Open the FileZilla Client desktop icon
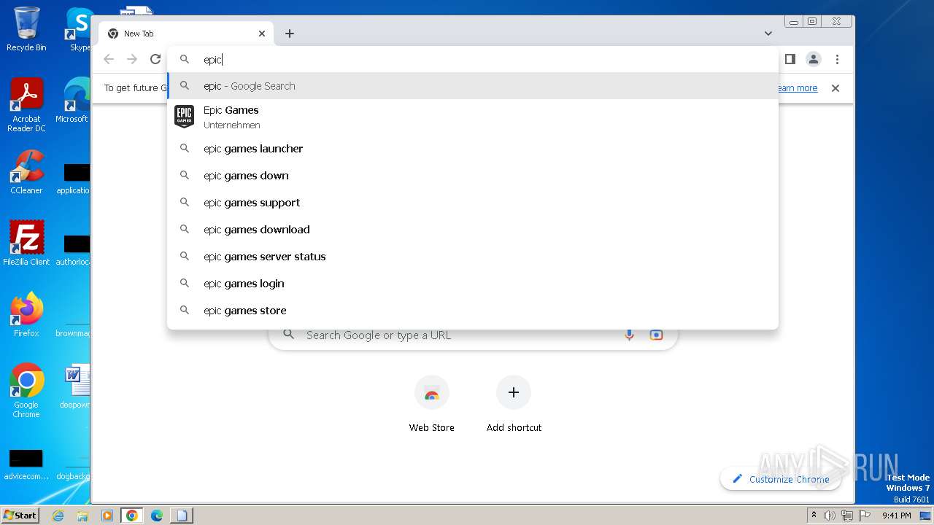 pos(26,243)
